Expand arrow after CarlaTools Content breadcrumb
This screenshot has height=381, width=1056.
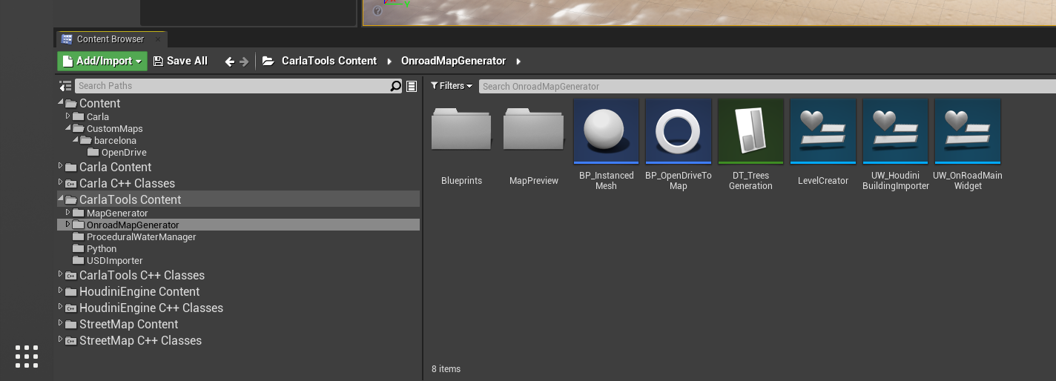pyautogui.click(x=389, y=62)
